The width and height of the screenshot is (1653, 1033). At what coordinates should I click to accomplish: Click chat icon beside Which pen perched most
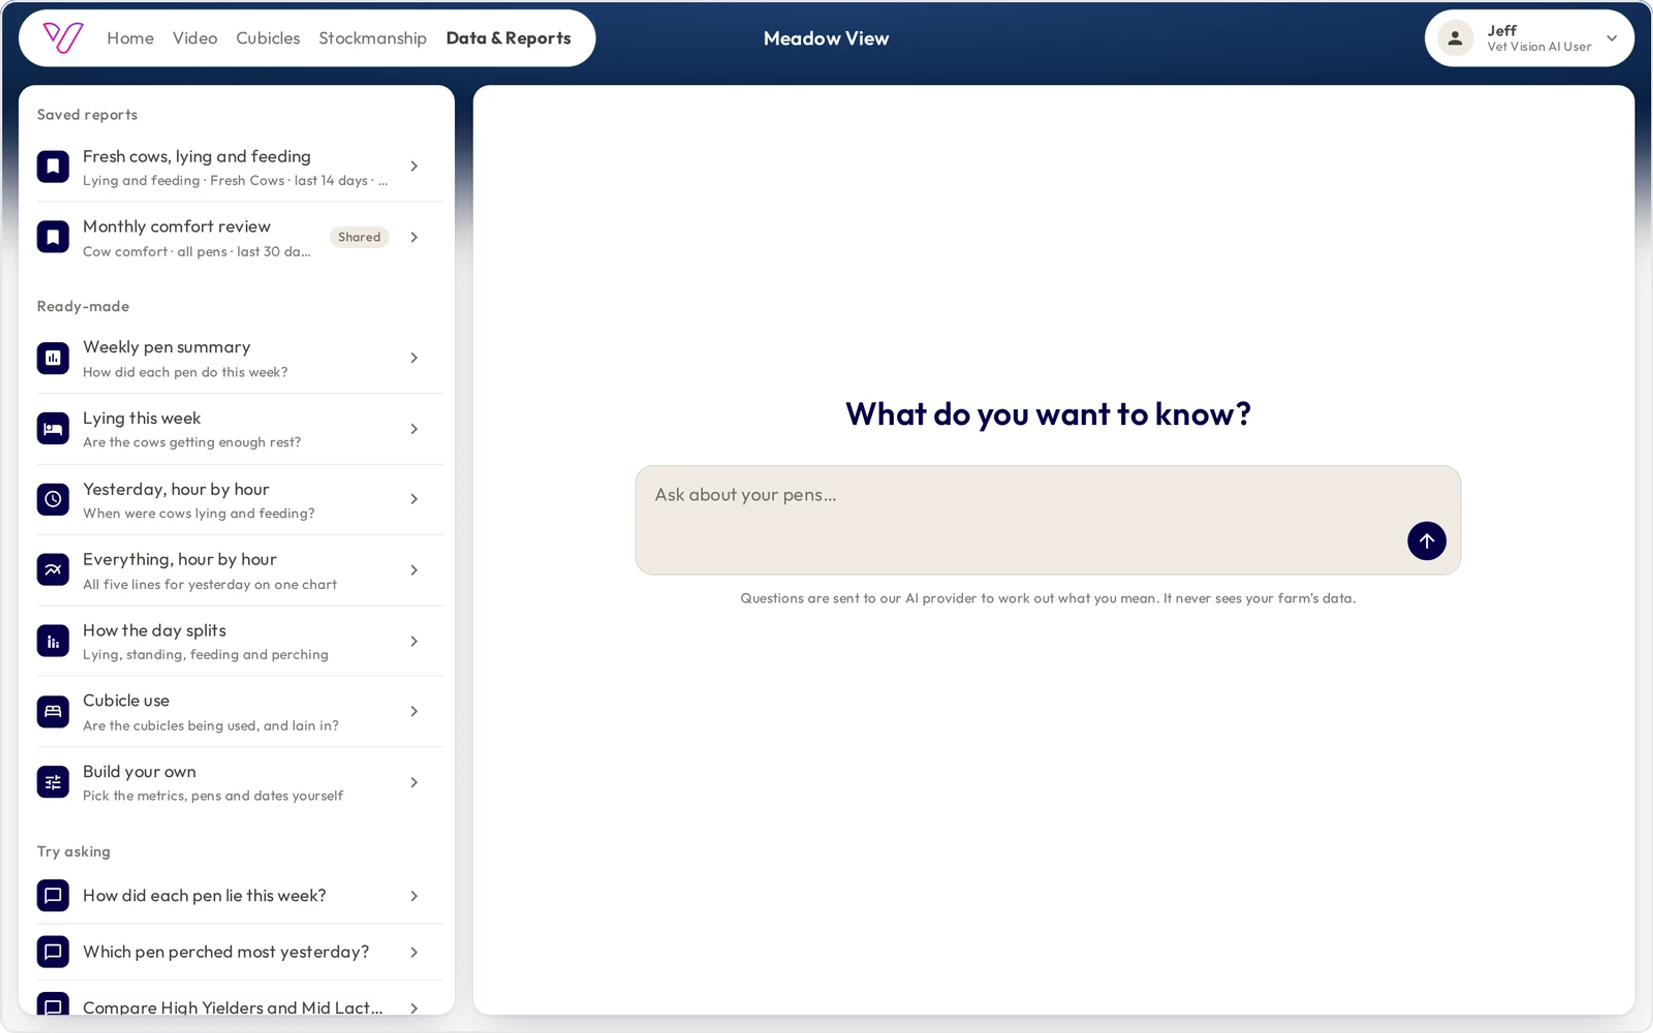tap(53, 952)
